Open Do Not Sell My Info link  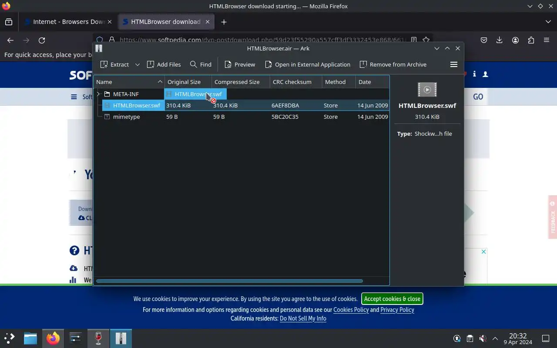303,318
